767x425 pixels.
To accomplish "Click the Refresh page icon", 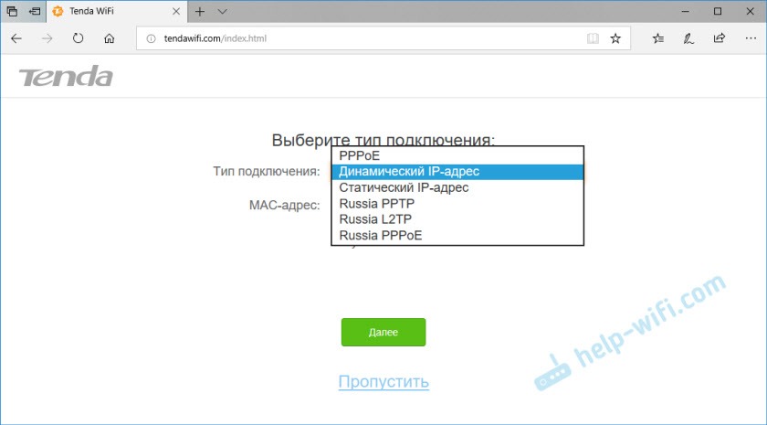I will coord(79,39).
